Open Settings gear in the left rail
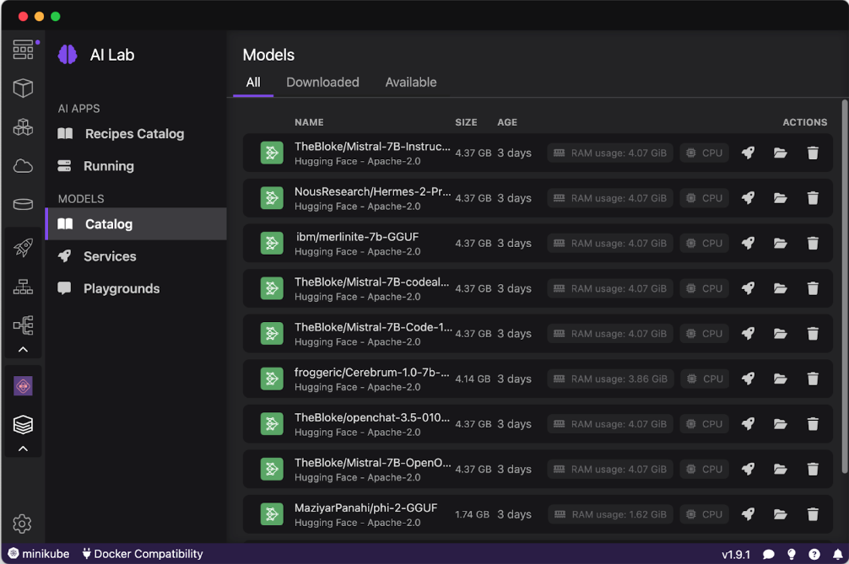849x564 pixels. [x=23, y=524]
